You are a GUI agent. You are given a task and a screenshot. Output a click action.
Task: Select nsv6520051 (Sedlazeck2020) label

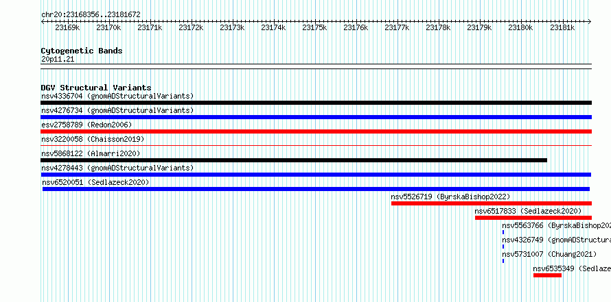[96, 182]
